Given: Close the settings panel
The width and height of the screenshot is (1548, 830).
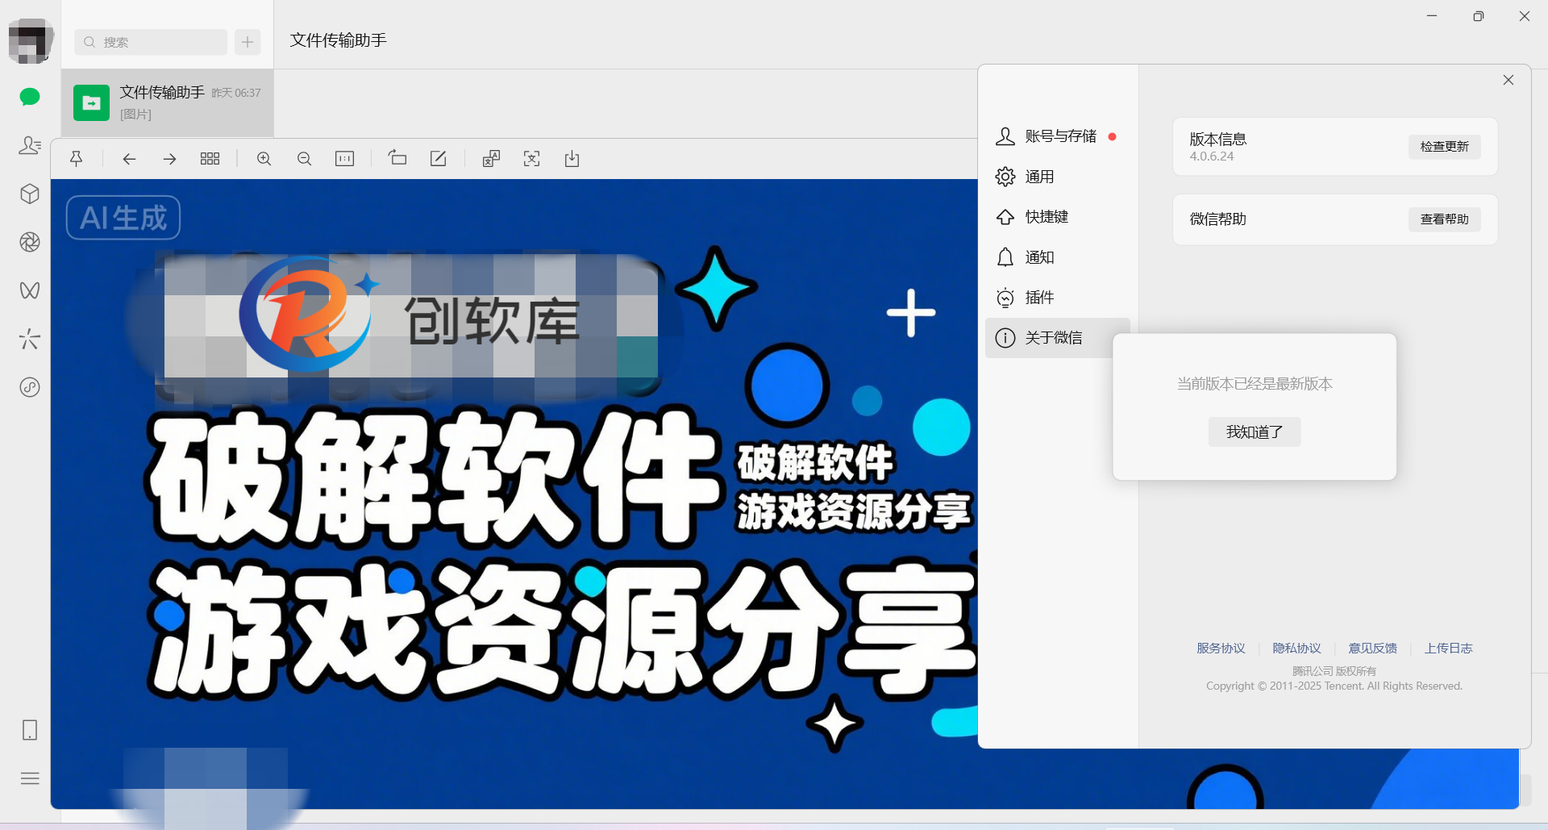Looking at the screenshot, I should 1508,80.
